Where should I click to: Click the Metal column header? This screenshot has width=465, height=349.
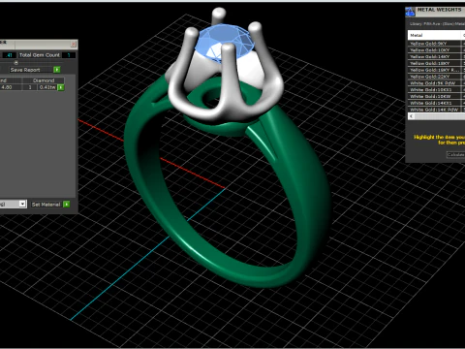pos(434,35)
